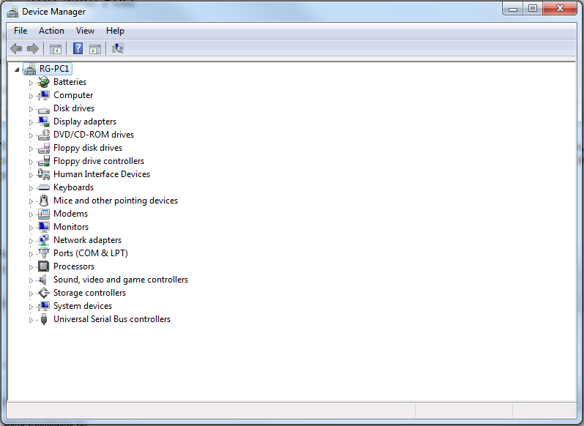Click the Device Manager title bar icon
The image size is (584, 426).
point(12,12)
